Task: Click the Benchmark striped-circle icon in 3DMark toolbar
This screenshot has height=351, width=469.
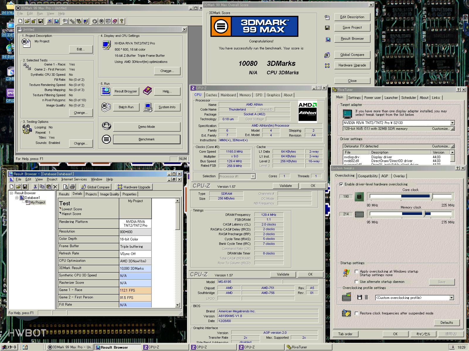Action: (101, 21)
